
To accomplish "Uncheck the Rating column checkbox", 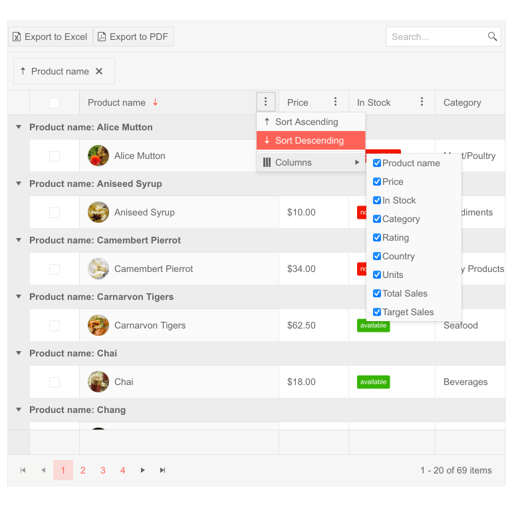I will pyautogui.click(x=377, y=237).
